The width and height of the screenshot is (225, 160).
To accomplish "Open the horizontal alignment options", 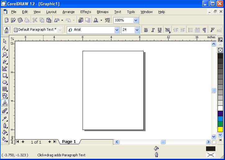I will 168,30.
